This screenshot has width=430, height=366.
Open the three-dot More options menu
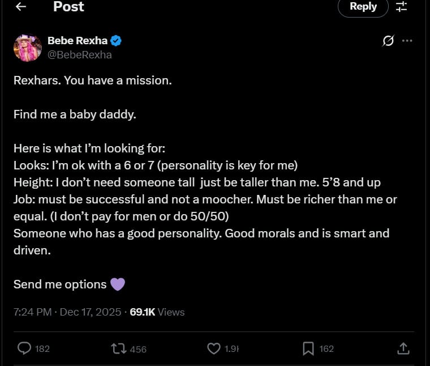pyautogui.click(x=407, y=41)
